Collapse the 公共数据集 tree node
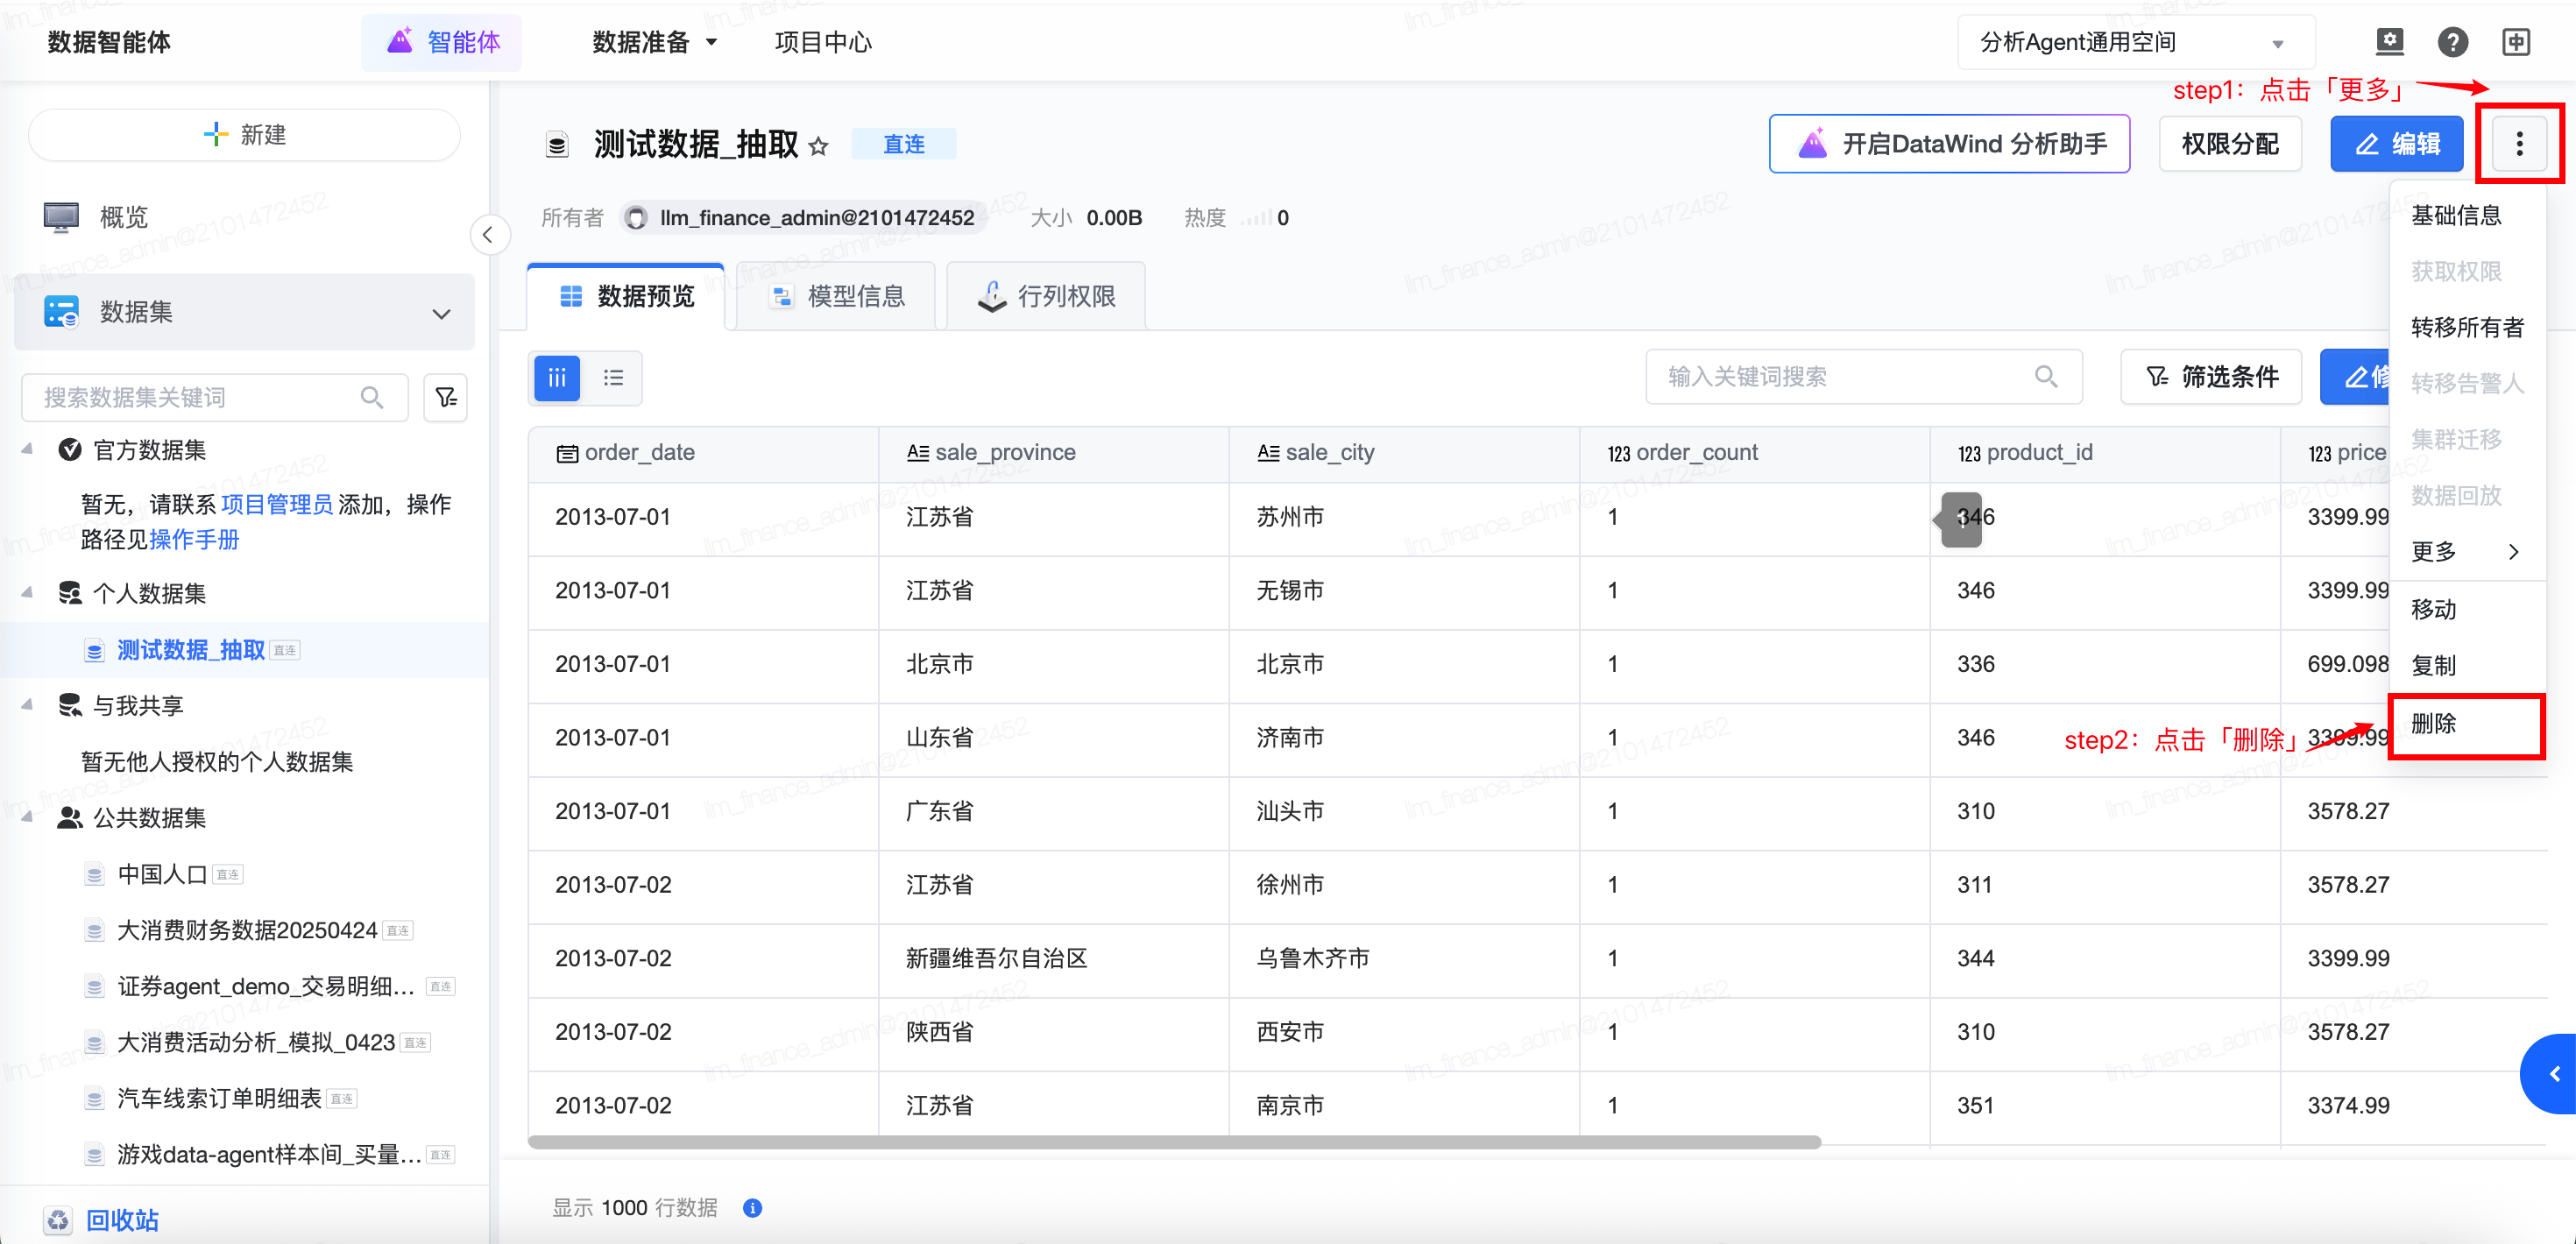This screenshot has height=1244, width=2576. point(27,817)
